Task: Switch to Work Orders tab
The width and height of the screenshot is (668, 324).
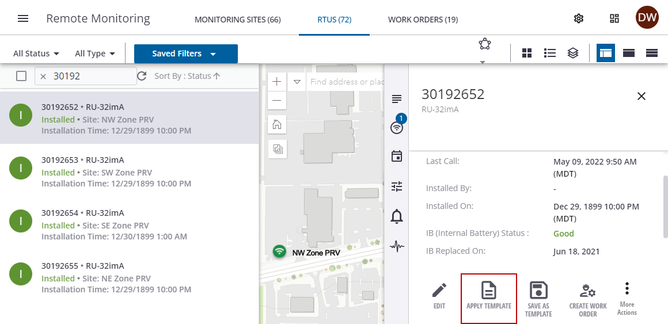Action: 423,20
